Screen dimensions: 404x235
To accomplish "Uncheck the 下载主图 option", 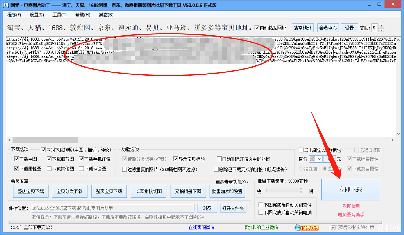I will [x=17, y=159].
